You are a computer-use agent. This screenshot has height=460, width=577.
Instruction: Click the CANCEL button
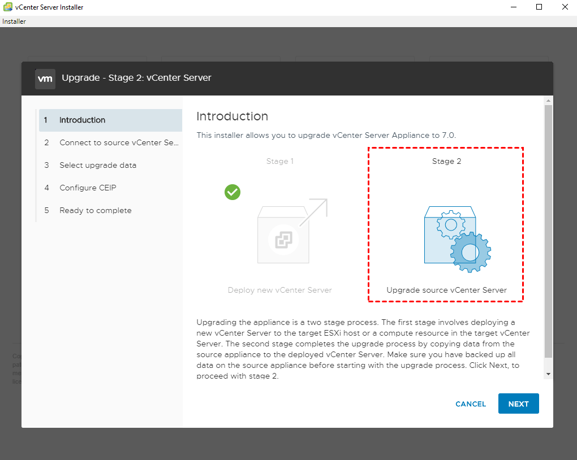(471, 403)
